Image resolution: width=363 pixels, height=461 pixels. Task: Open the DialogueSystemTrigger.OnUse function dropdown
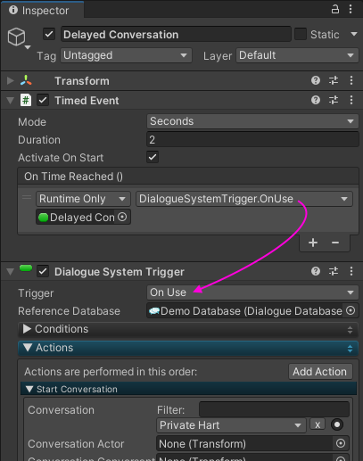244,199
